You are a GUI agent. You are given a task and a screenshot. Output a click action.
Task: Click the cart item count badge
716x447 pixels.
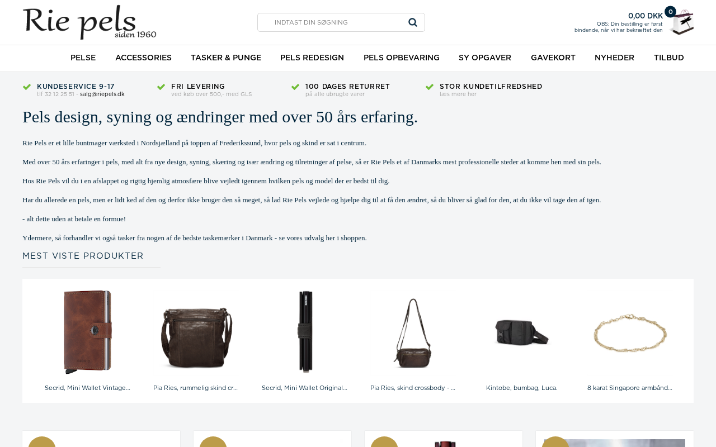point(670,12)
